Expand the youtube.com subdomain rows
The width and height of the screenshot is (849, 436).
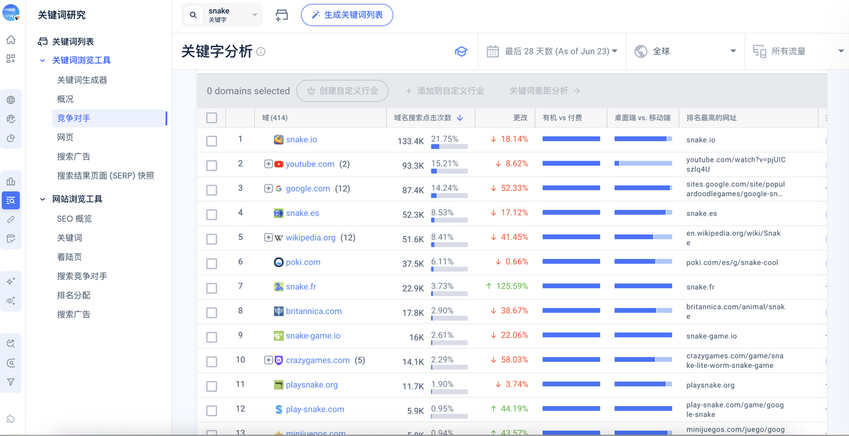(x=268, y=164)
